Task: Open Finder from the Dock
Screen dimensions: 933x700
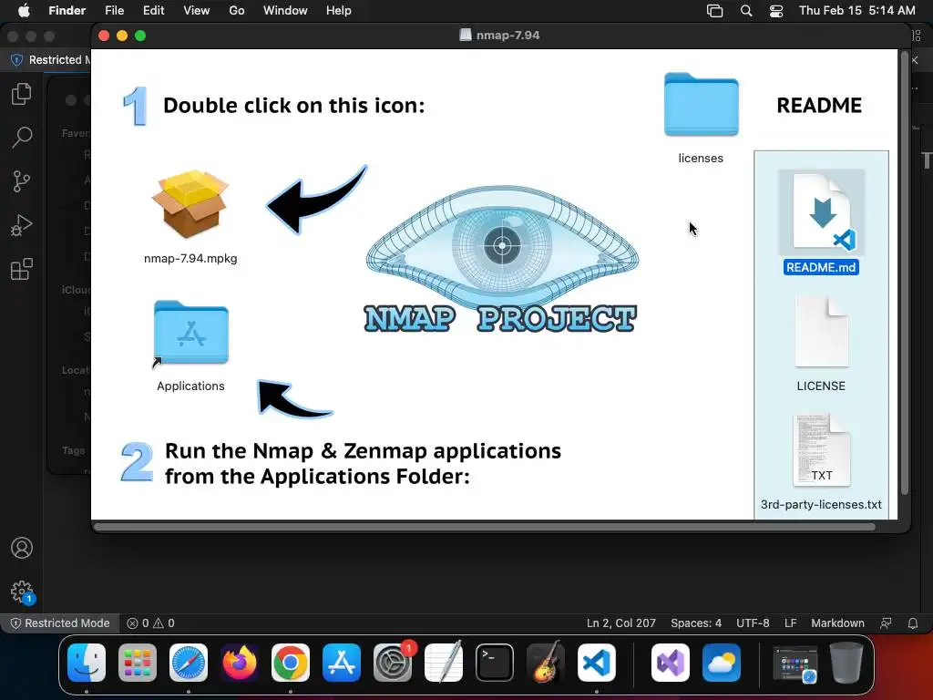Action: pos(87,662)
